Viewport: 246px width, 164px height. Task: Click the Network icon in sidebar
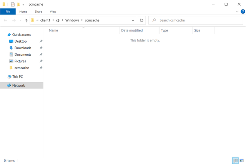(9, 85)
